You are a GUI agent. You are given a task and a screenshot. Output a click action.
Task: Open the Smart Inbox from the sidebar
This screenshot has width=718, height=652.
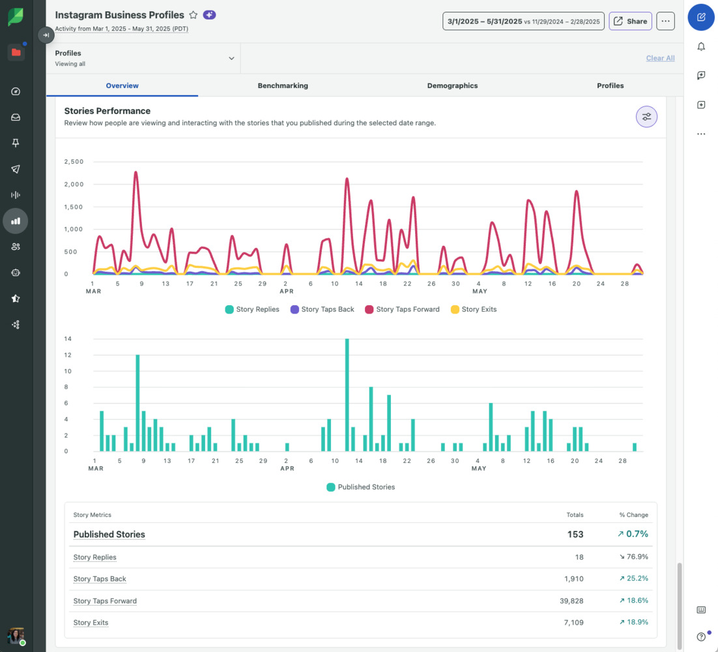click(x=16, y=117)
